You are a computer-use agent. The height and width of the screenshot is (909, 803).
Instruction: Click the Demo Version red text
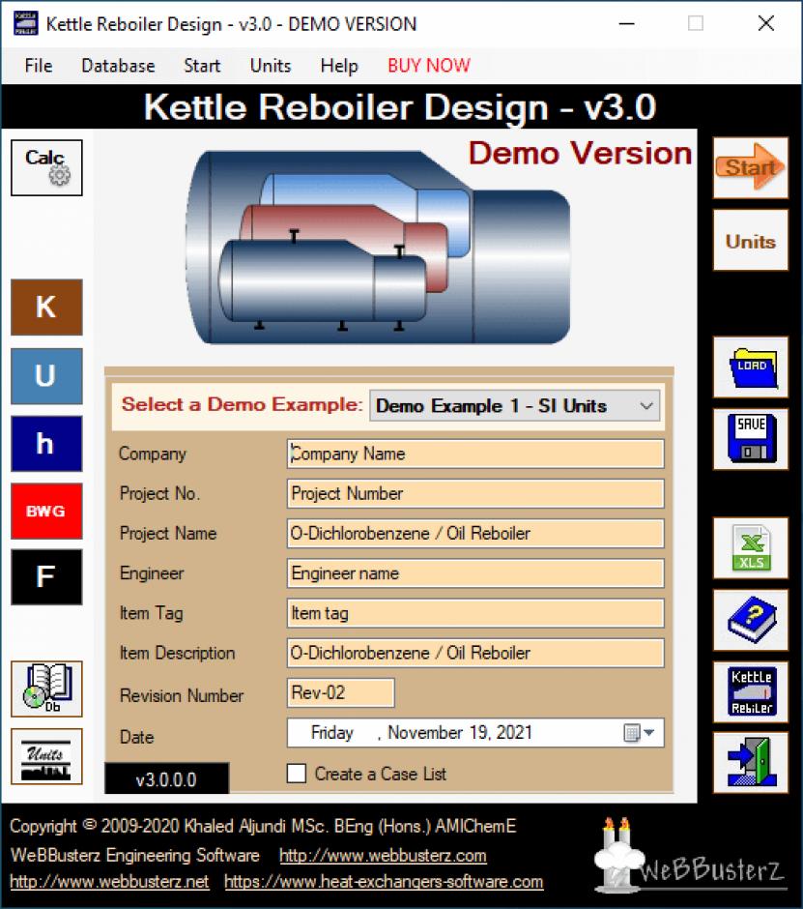(x=580, y=154)
